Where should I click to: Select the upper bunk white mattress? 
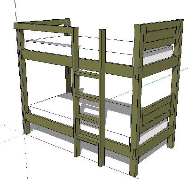click(x=99, y=50)
